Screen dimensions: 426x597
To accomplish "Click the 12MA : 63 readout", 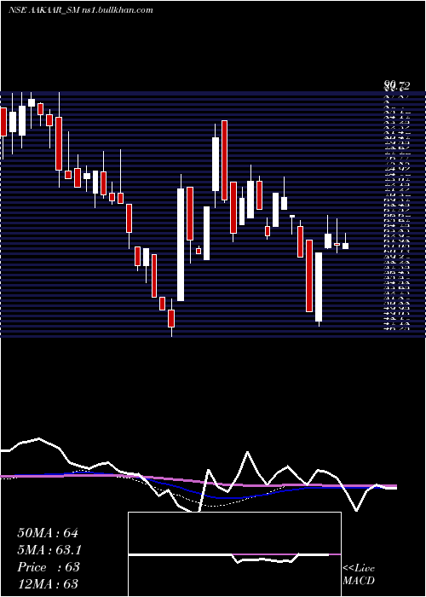I will pos(48,583).
